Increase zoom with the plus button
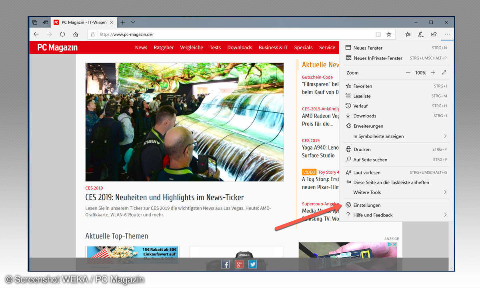 [x=433, y=73]
